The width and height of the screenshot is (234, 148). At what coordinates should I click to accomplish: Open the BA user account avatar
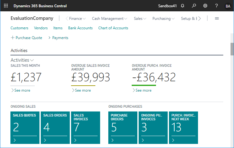tap(228, 6)
